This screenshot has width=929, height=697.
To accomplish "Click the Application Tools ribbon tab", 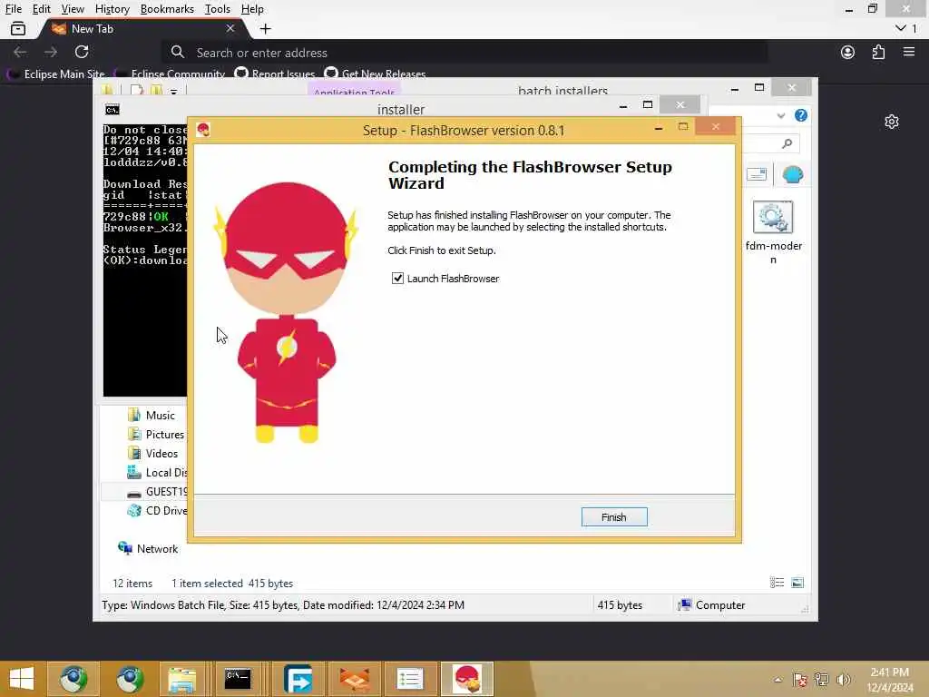I will point(355,90).
